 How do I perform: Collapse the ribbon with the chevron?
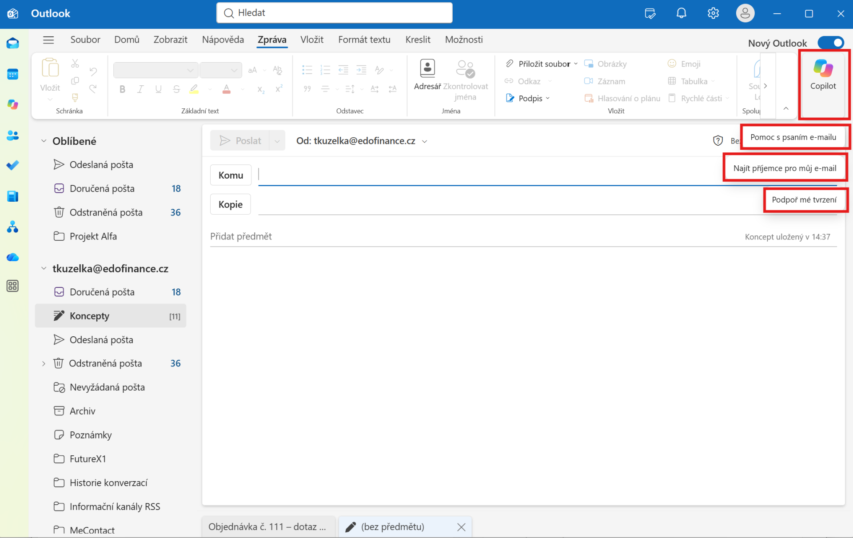[x=786, y=108]
